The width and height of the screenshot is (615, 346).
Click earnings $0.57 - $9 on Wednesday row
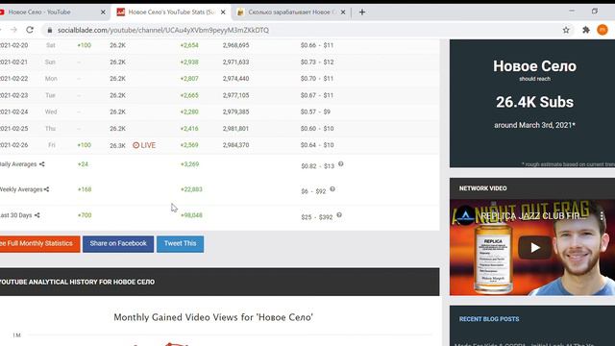[x=315, y=111]
